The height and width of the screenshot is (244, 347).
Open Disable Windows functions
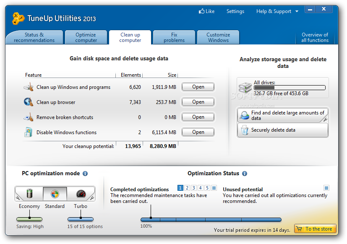click(x=198, y=132)
